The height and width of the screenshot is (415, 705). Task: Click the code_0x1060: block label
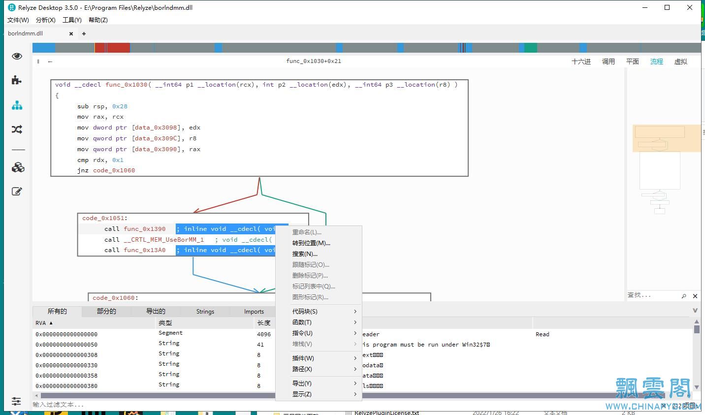tap(115, 298)
